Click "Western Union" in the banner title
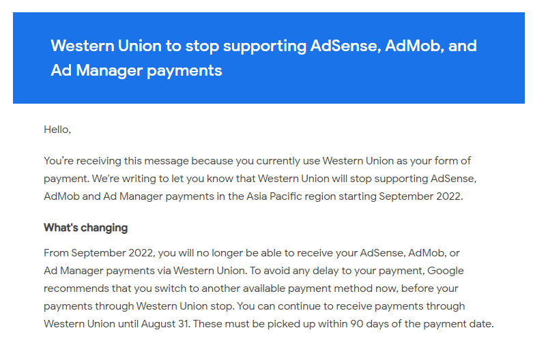This screenshot has height=341, width=533. pyautogui.click(x=106, y=46)
